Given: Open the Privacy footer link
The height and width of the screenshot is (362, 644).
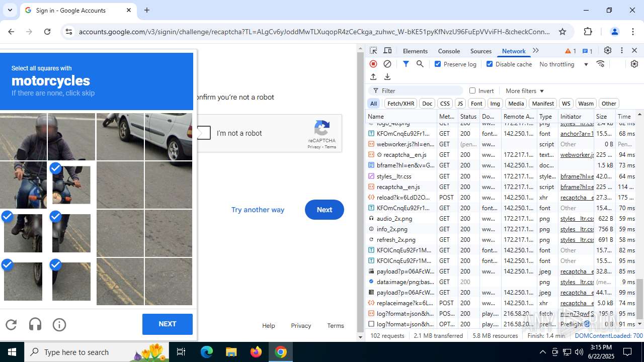Looking at the screenshot, I should tap(301, 326).
